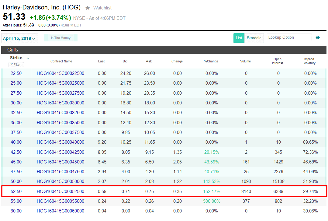Click the Ask column header
The height and width of the screenshot is (221, 328).
(x=149, y=61)
